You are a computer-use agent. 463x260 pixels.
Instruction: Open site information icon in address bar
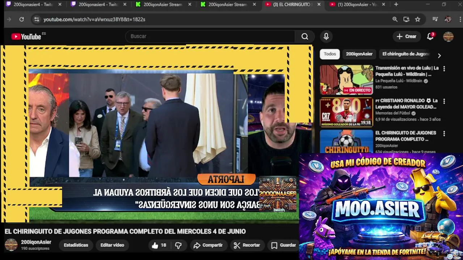37,19
